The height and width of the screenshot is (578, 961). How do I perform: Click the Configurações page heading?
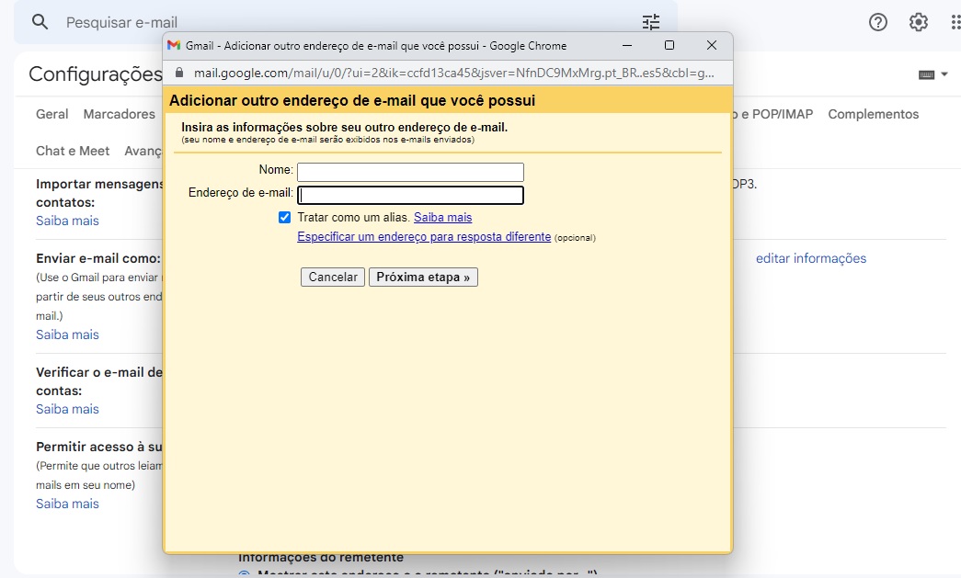point(96,74)
